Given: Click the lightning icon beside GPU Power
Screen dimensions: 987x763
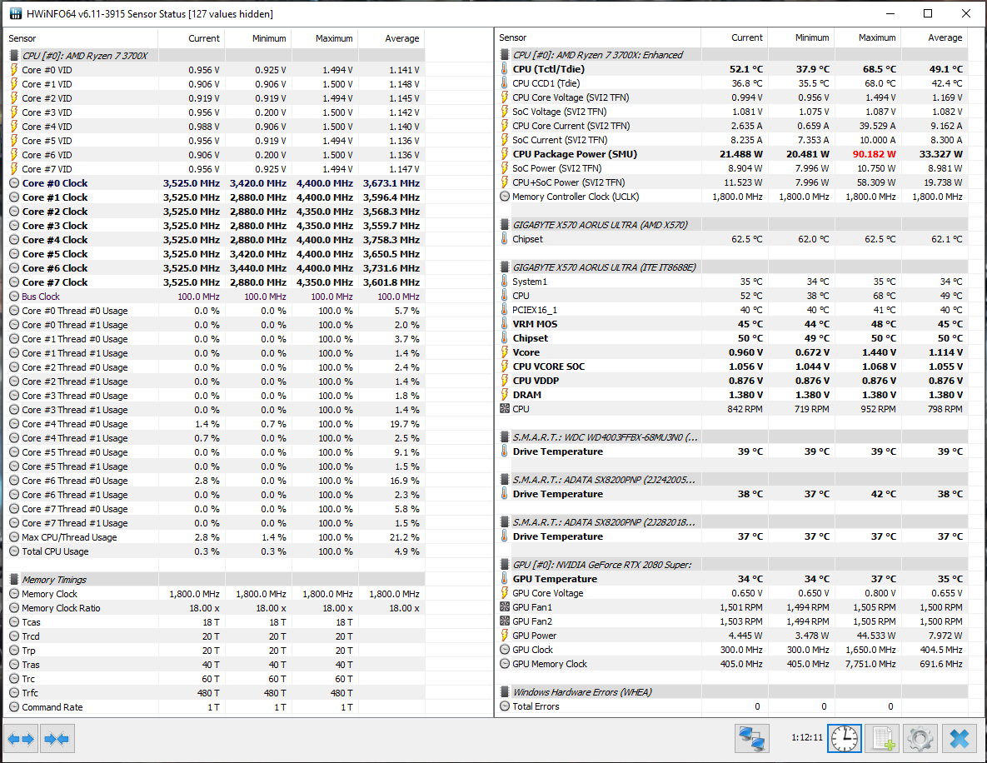Looking at the screenshot, I should pyautogui.click(x=504, y=636).
